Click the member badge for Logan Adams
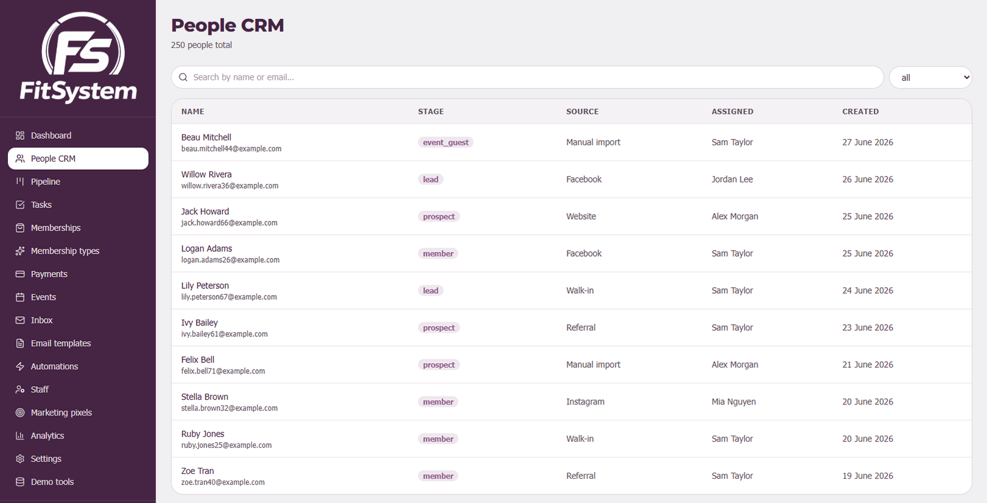This screenshot has height=503, width=987. [438, 254]
